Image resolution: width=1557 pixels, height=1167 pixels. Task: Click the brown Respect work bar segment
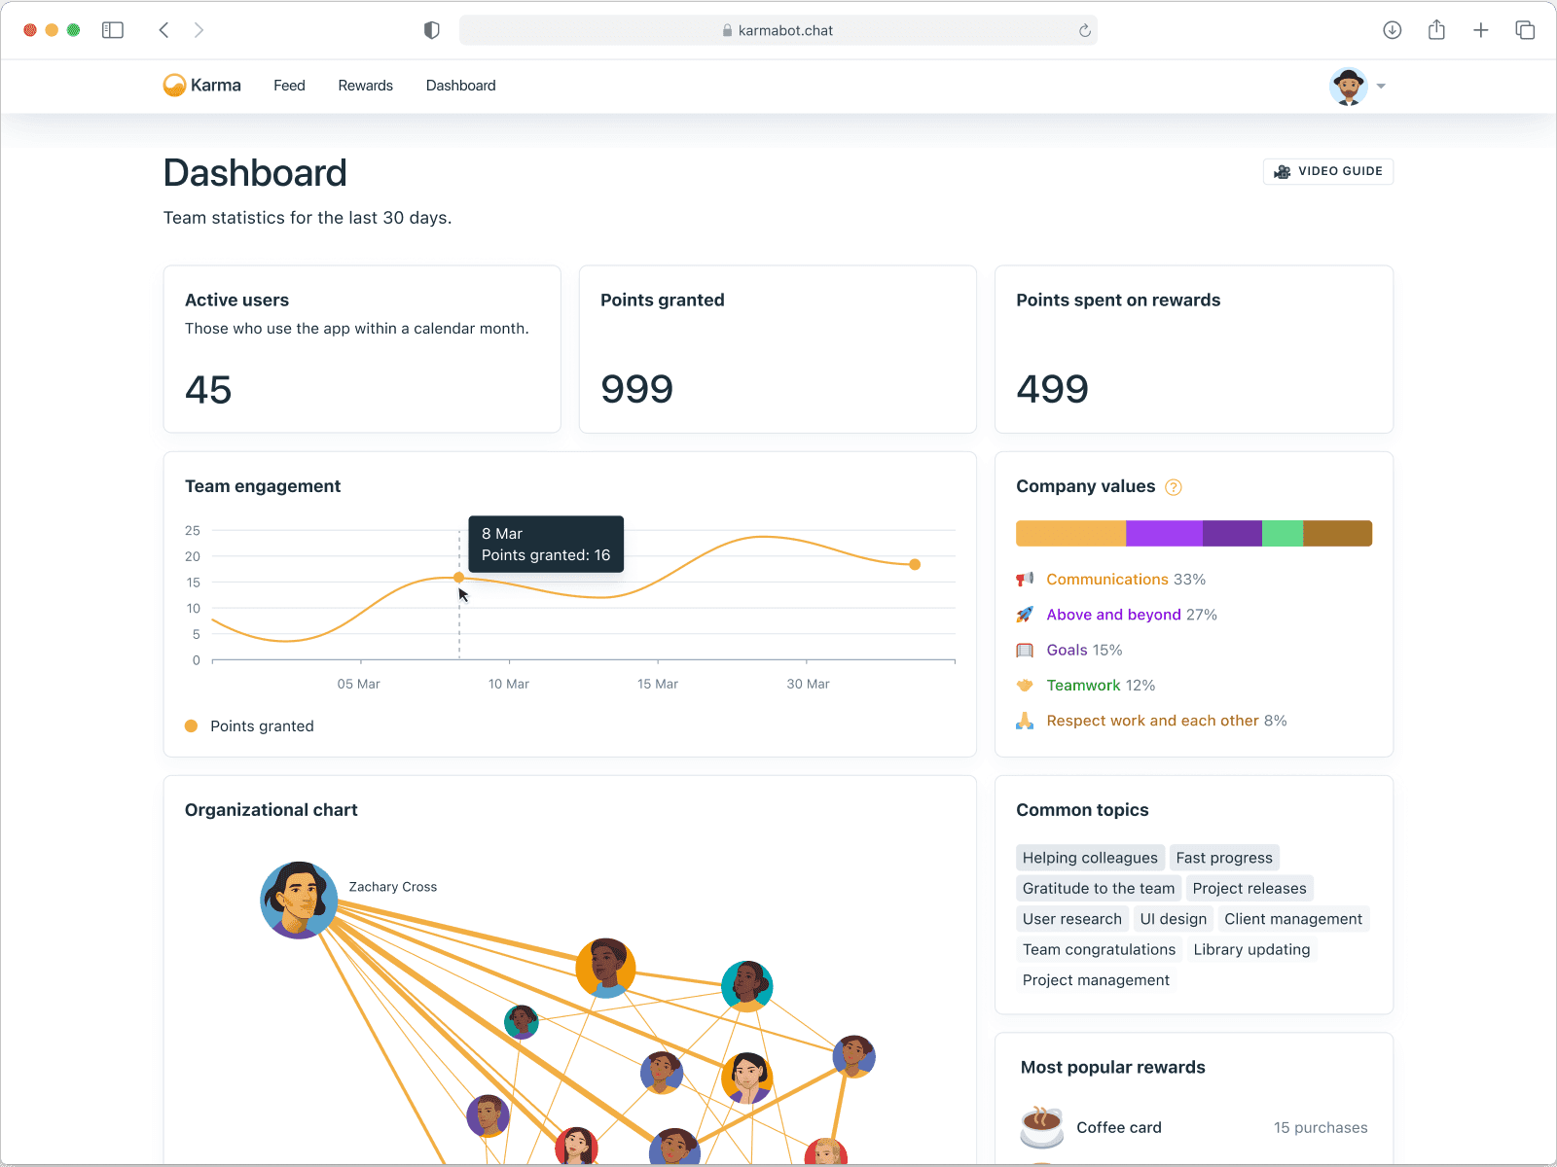(1338, 533)
